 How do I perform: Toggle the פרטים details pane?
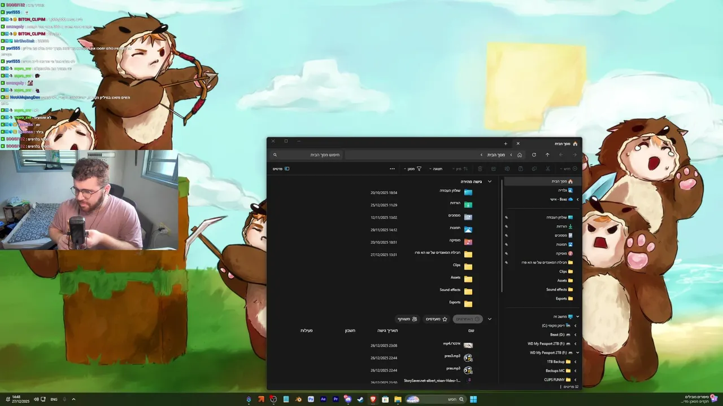(x=281, y=169)
